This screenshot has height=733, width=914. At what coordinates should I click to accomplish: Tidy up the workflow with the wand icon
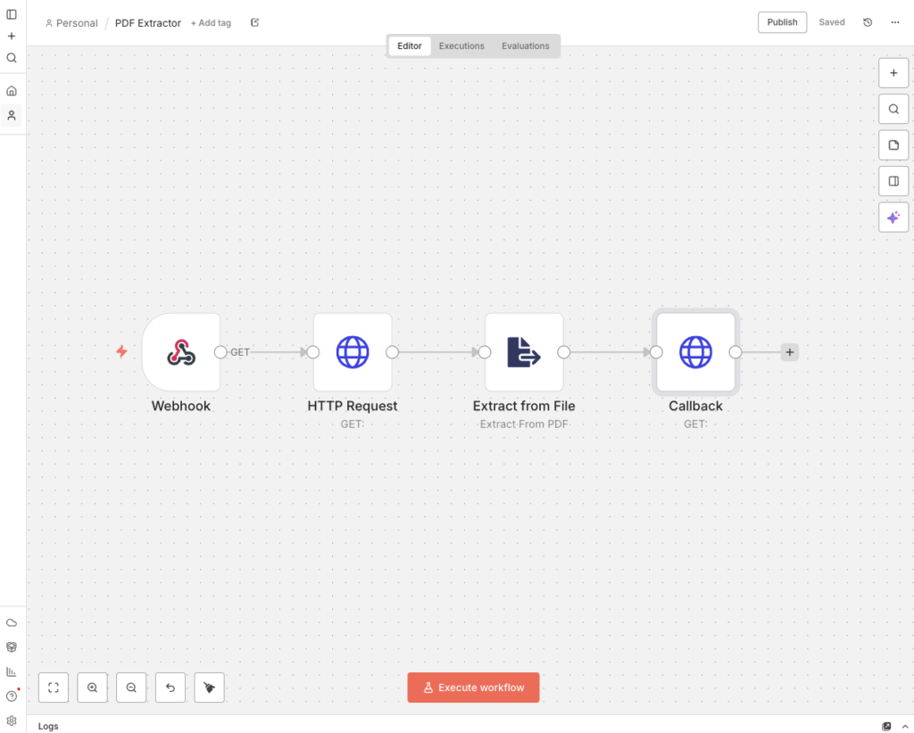[x=209, y=687]
